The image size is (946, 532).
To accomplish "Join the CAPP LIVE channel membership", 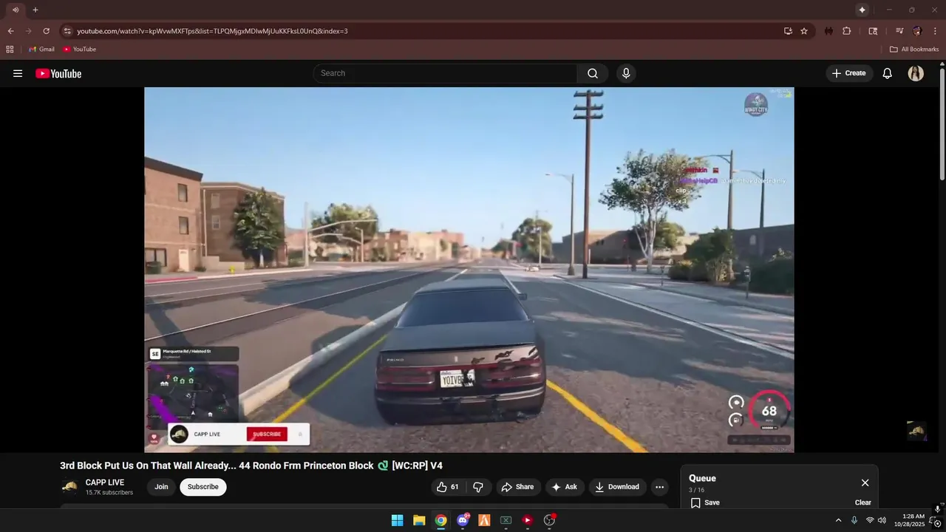I will 161,487.
